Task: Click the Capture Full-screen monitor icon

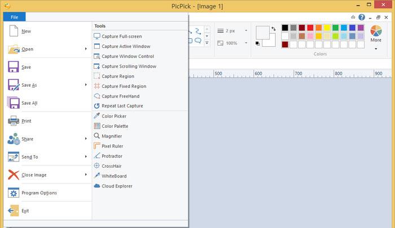Action: point(96,36)
